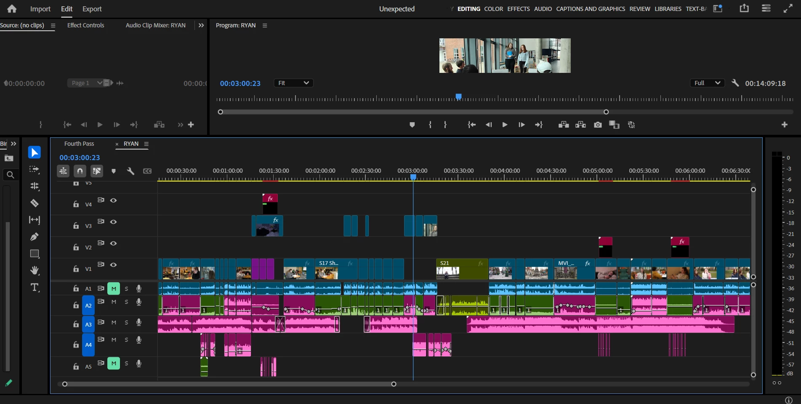Open the Fit zoom level dropdown

[x=293, y=83]
